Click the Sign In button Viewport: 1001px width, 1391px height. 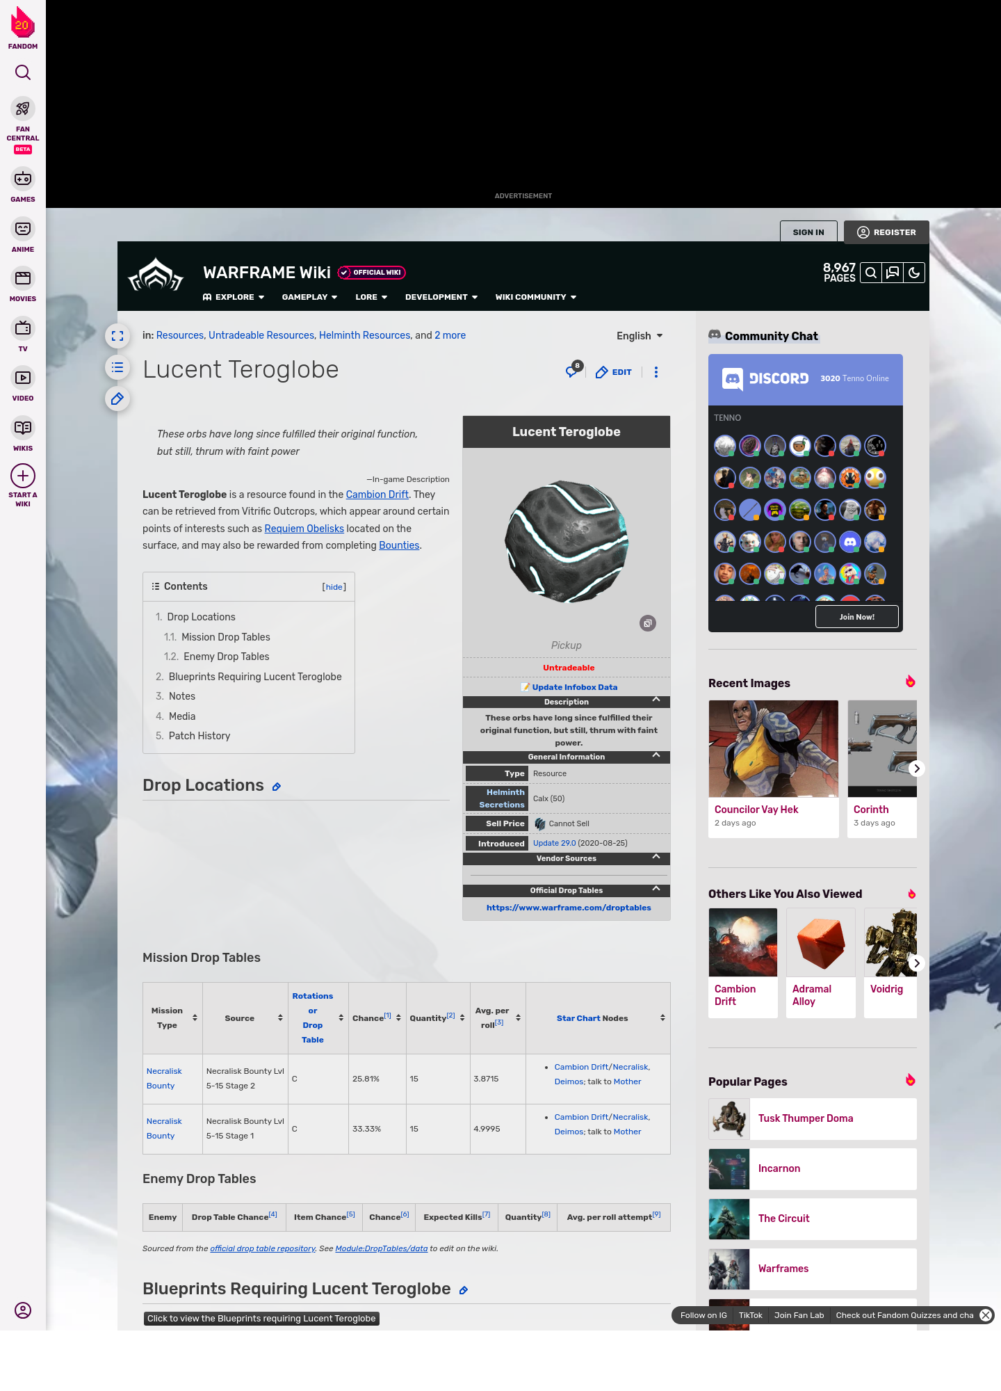coord(808,232)
